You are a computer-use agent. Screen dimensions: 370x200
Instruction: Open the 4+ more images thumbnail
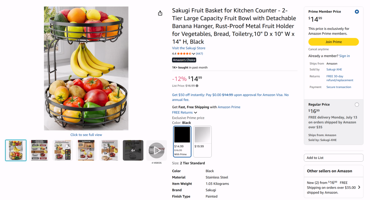133,150
